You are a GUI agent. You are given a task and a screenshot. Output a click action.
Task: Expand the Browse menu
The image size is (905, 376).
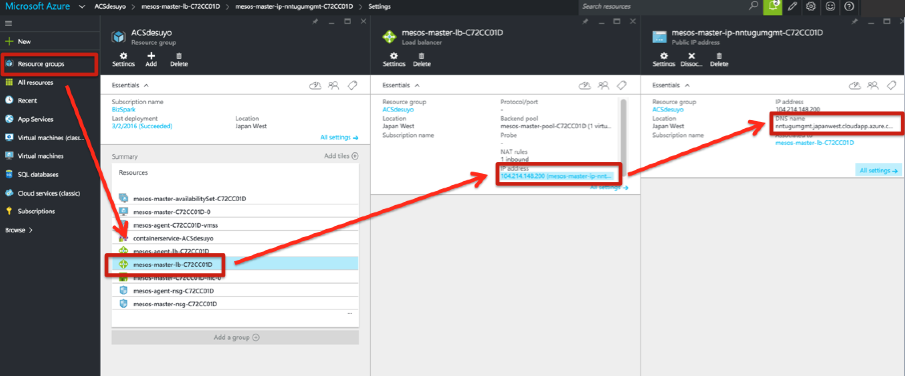19,230
